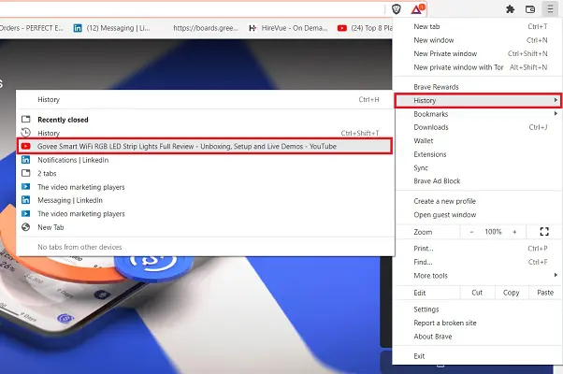This screenshot has width=563, height=374.
Task: Expand the More tools submenu
Action: point(478,276)
